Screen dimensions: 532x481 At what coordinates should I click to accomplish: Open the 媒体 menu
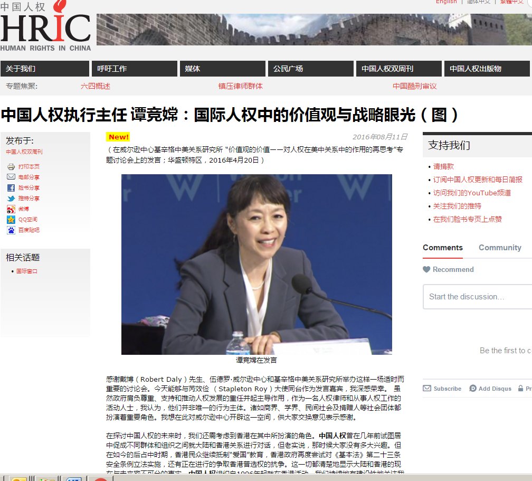tap(223, 69)
